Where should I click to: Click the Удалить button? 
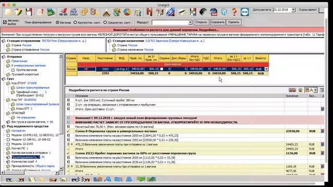point(234,22)
